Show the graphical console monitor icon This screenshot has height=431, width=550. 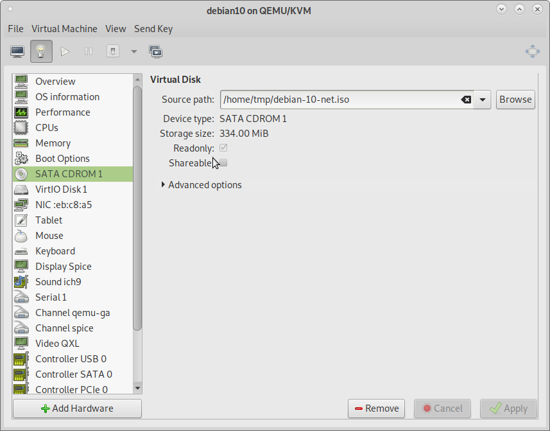click(17, 51)
